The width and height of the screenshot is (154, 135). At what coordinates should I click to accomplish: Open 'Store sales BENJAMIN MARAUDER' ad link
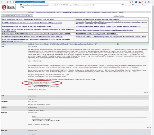[x=37, y=40]
